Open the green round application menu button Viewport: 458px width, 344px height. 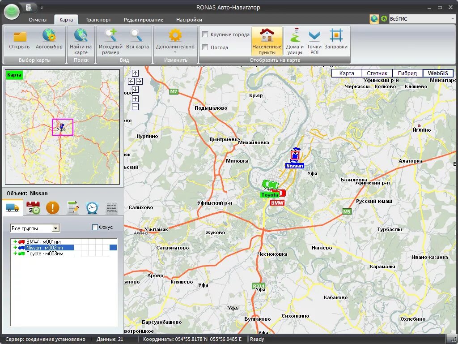(x=12, y=11)
